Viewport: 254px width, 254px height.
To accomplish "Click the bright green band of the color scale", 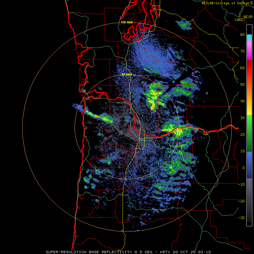I will [x=249, y=123].
